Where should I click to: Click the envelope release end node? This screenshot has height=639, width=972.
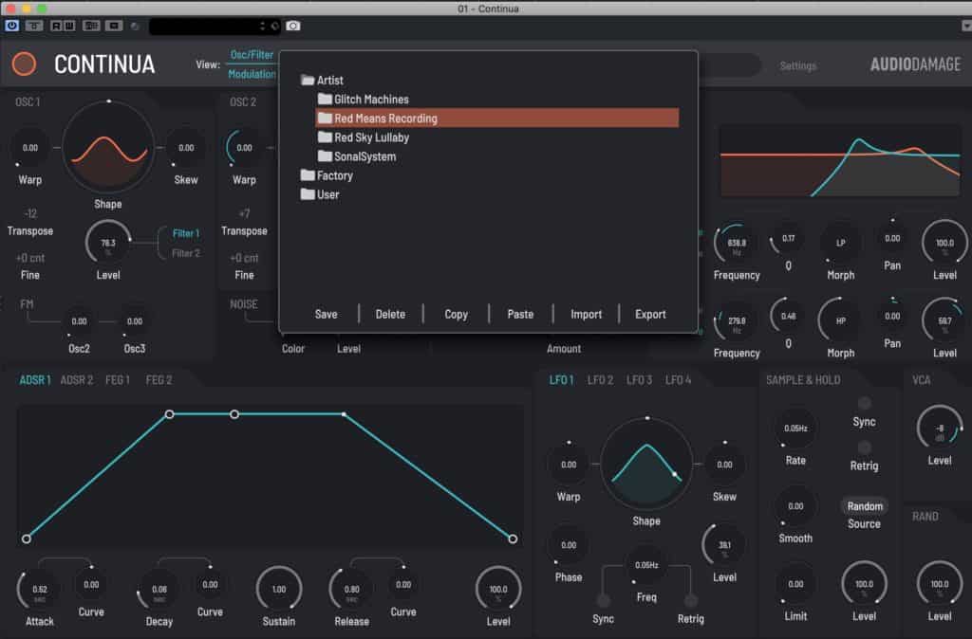(x=513, y=539)
